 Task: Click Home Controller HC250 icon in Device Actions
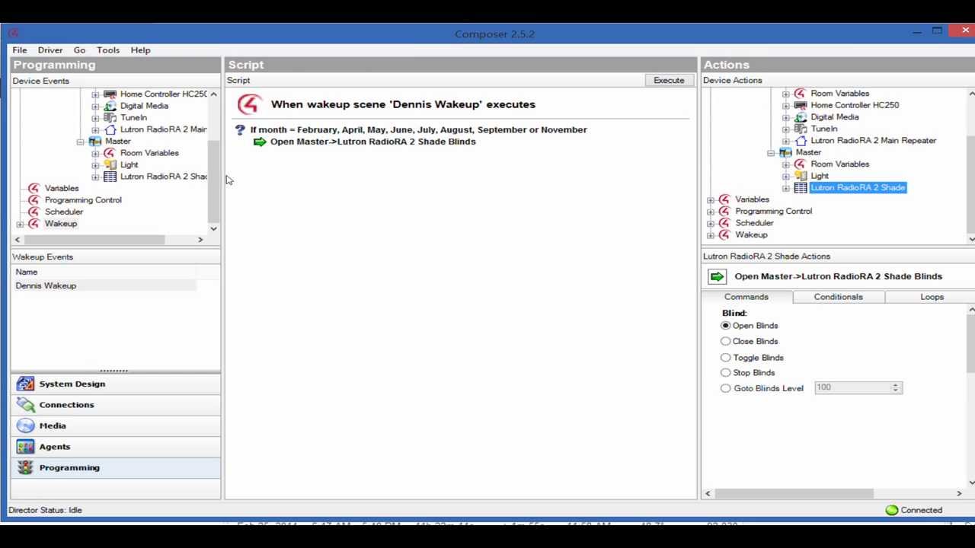tap(800, 105)
